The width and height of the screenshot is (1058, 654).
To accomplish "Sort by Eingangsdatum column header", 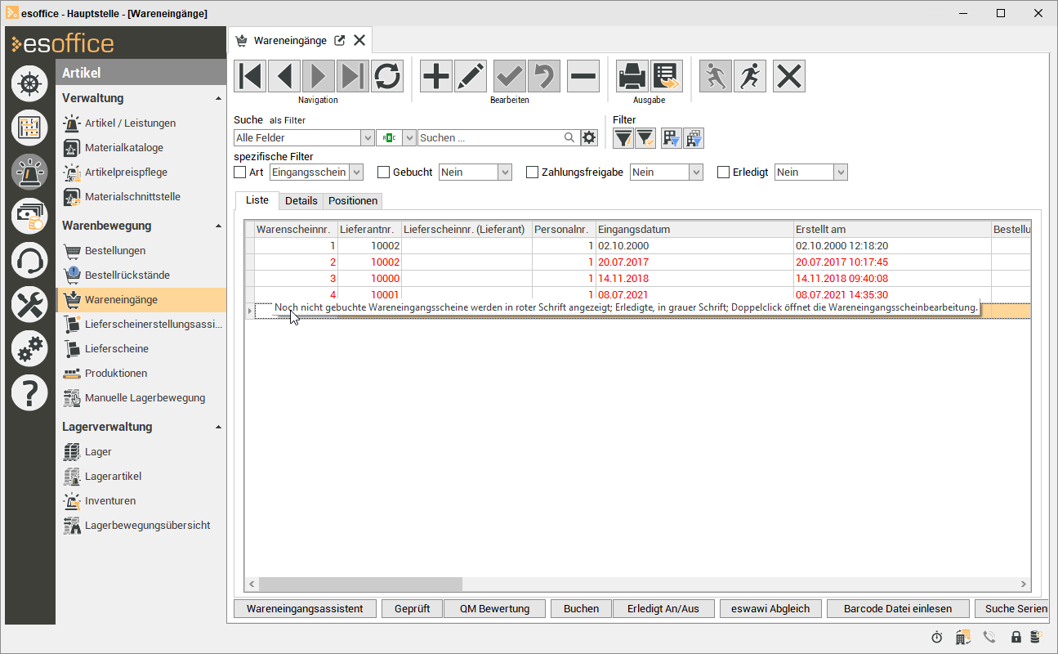I will (694, 230).
